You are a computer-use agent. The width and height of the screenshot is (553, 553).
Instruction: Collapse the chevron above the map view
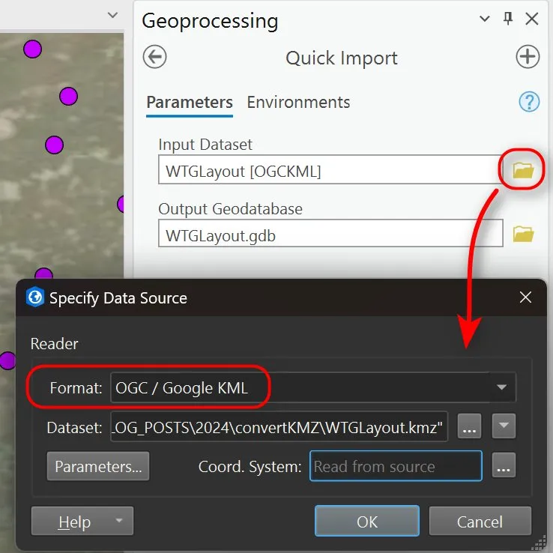[112, 15]
